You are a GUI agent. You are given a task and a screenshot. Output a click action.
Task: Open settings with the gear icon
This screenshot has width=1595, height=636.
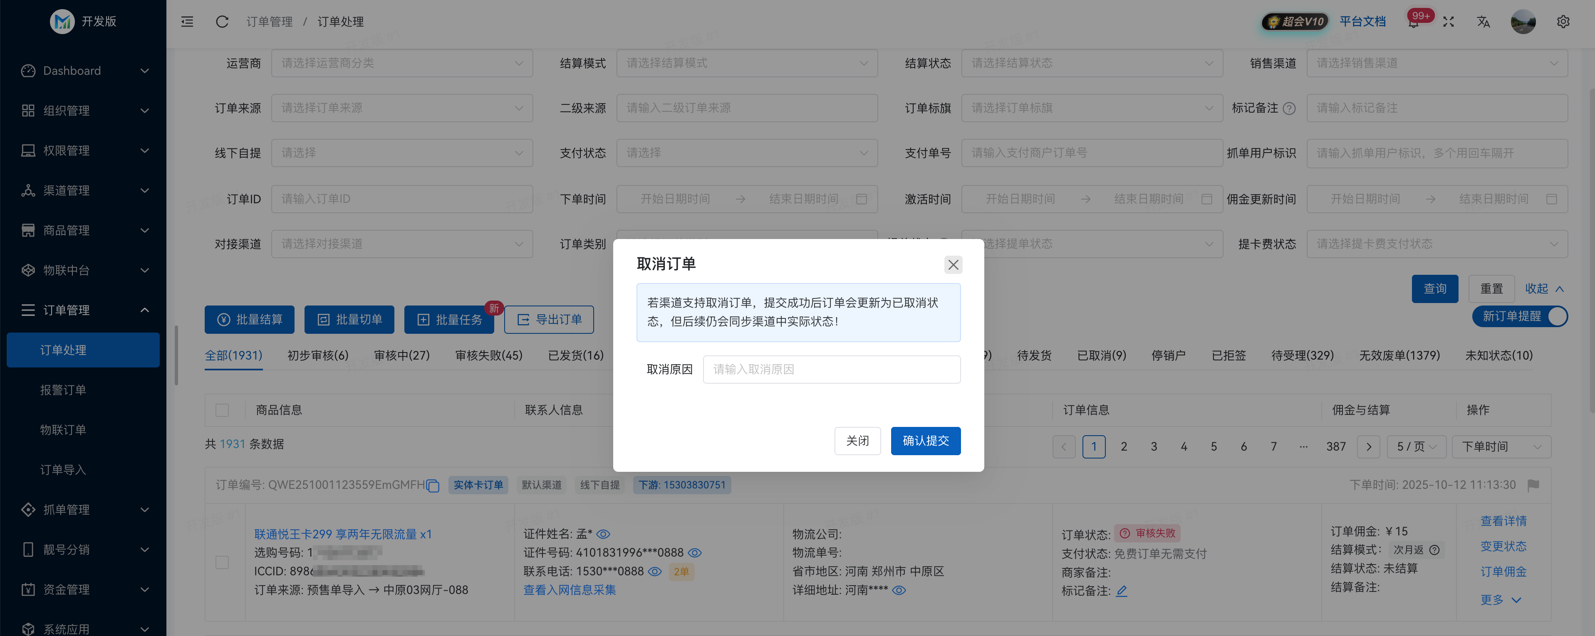(x=1563, y=22)
